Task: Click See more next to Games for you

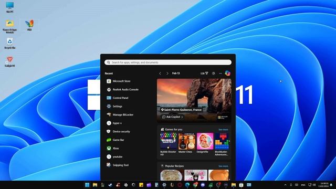Action: point(223,130)
